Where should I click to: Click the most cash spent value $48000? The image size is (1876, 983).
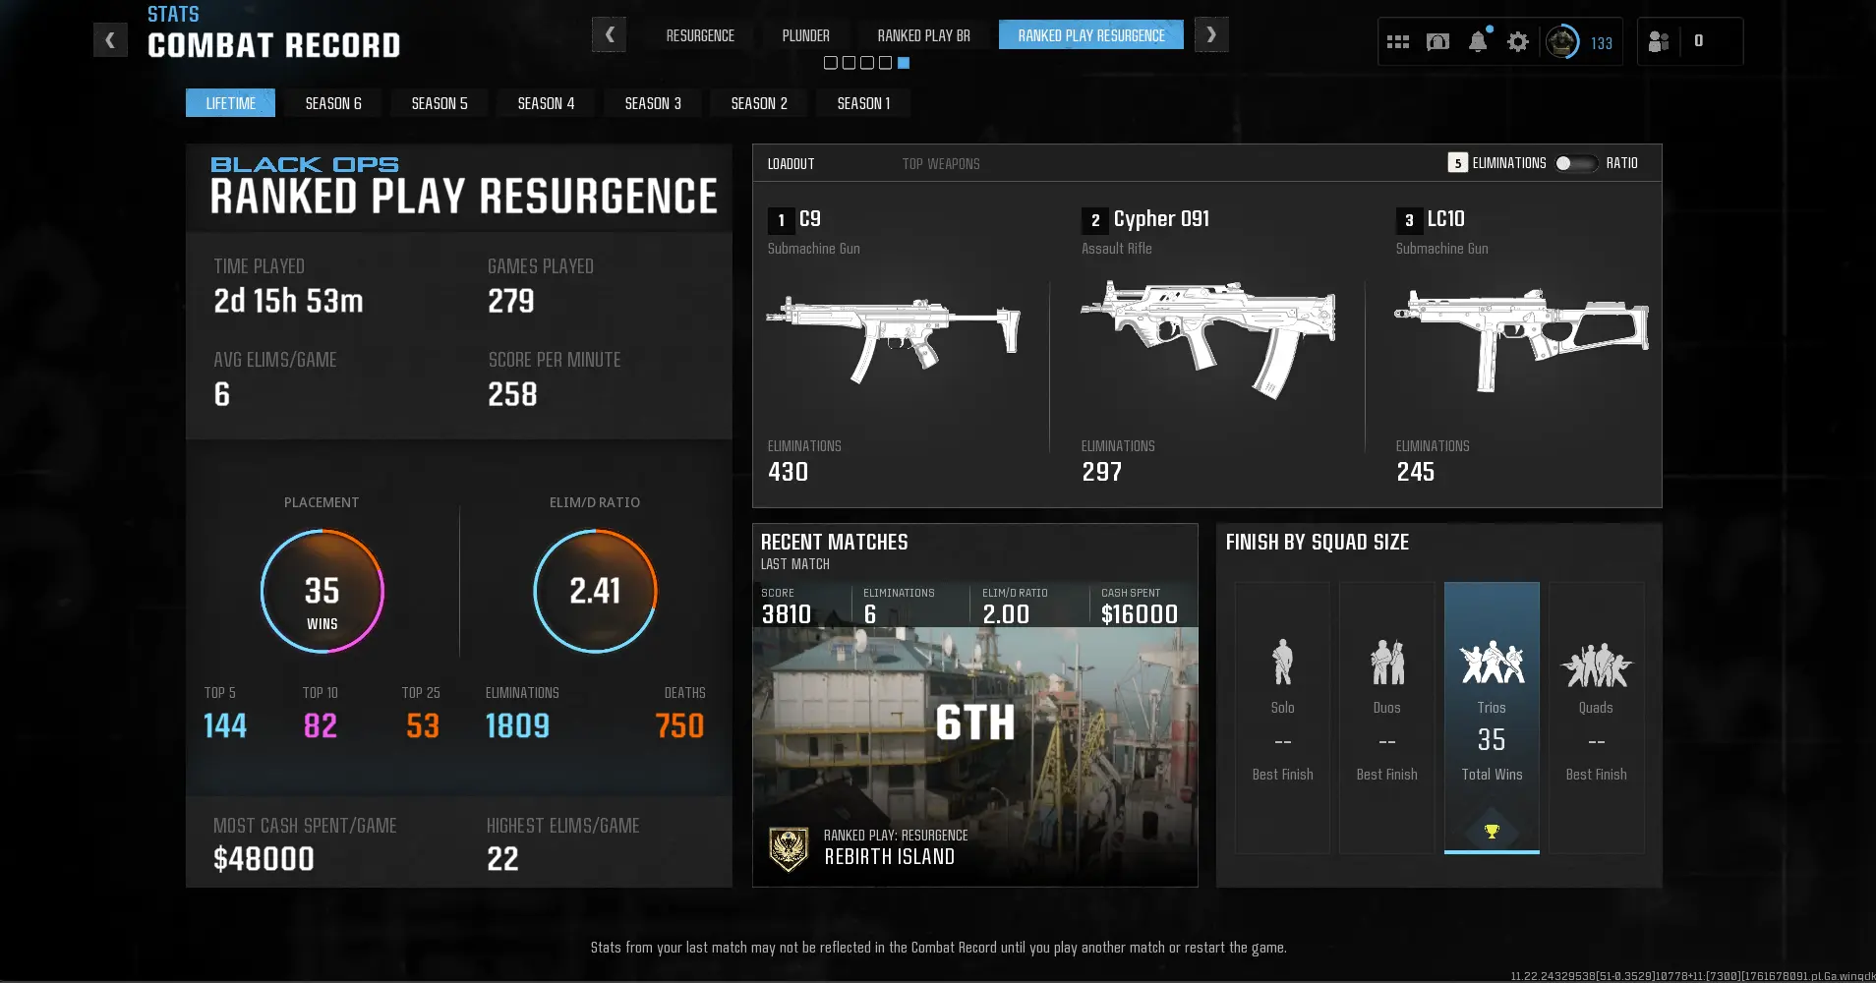[x=264, y=859]
